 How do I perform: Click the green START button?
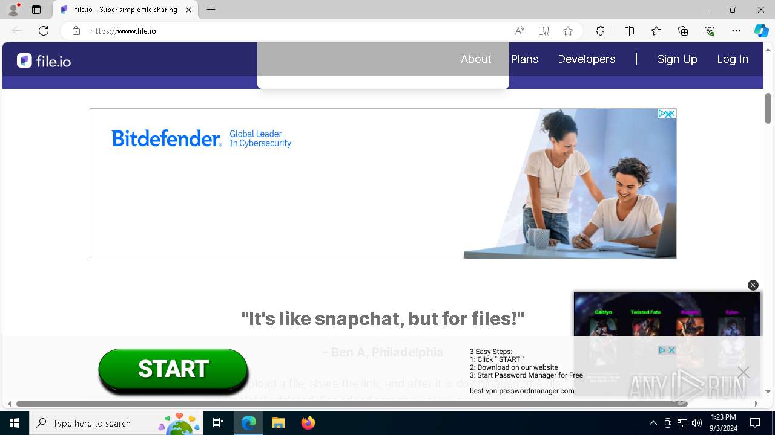173,369
